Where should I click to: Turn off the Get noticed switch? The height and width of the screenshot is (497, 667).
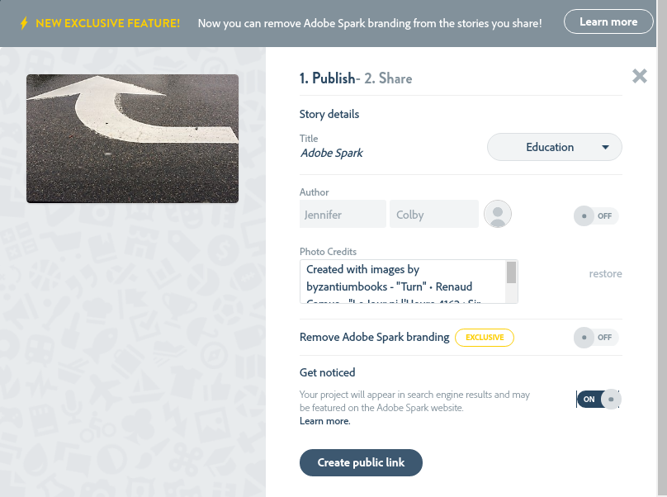598,400
